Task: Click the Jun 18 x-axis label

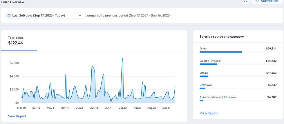Action: [94, 108]
